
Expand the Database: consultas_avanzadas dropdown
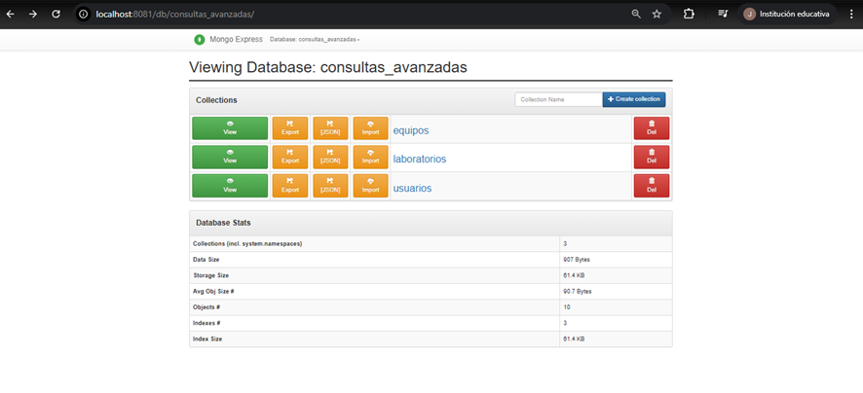315,40
